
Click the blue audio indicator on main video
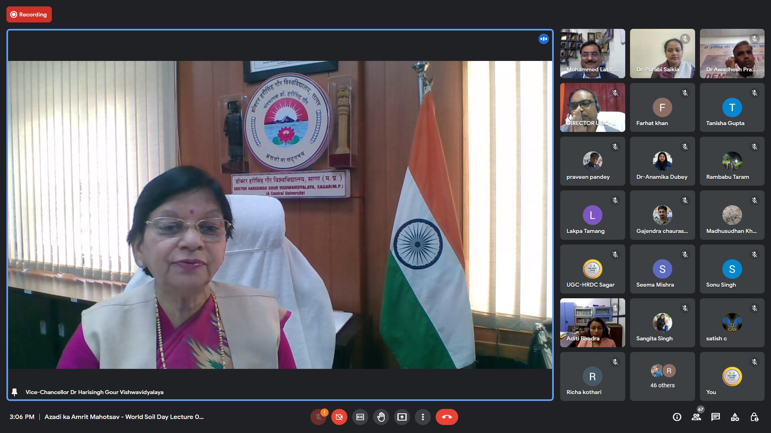[543, 39]
